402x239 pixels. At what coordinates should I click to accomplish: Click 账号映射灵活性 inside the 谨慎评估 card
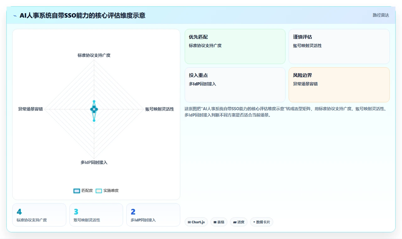click(307, 46)
